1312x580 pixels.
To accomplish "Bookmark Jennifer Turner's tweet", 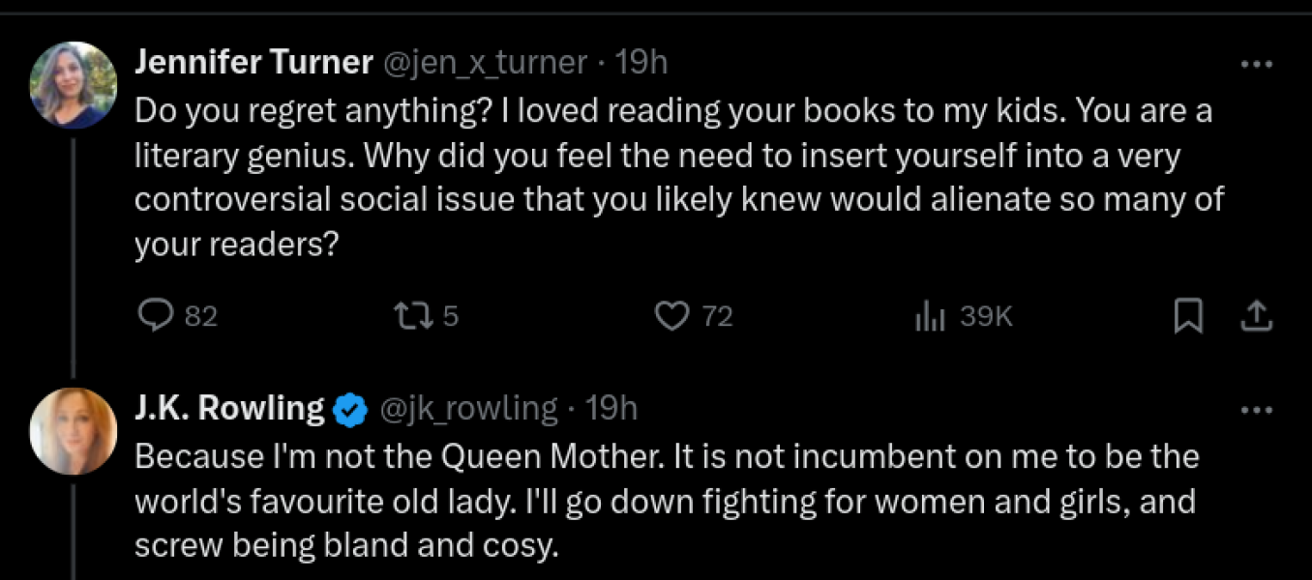I will click(1187, 316).
